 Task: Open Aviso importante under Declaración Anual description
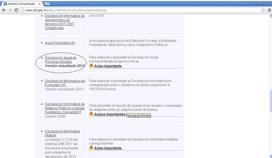(x=108, y=66)
